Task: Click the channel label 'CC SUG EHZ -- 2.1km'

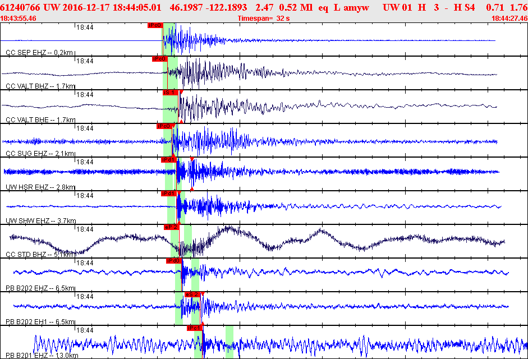Action: click(40, 154)
